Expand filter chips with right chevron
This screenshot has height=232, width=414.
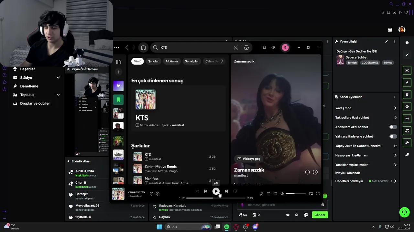pyautogui.click(x=222, y=61)
